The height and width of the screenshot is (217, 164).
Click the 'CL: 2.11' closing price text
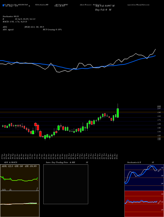point(59,6)
